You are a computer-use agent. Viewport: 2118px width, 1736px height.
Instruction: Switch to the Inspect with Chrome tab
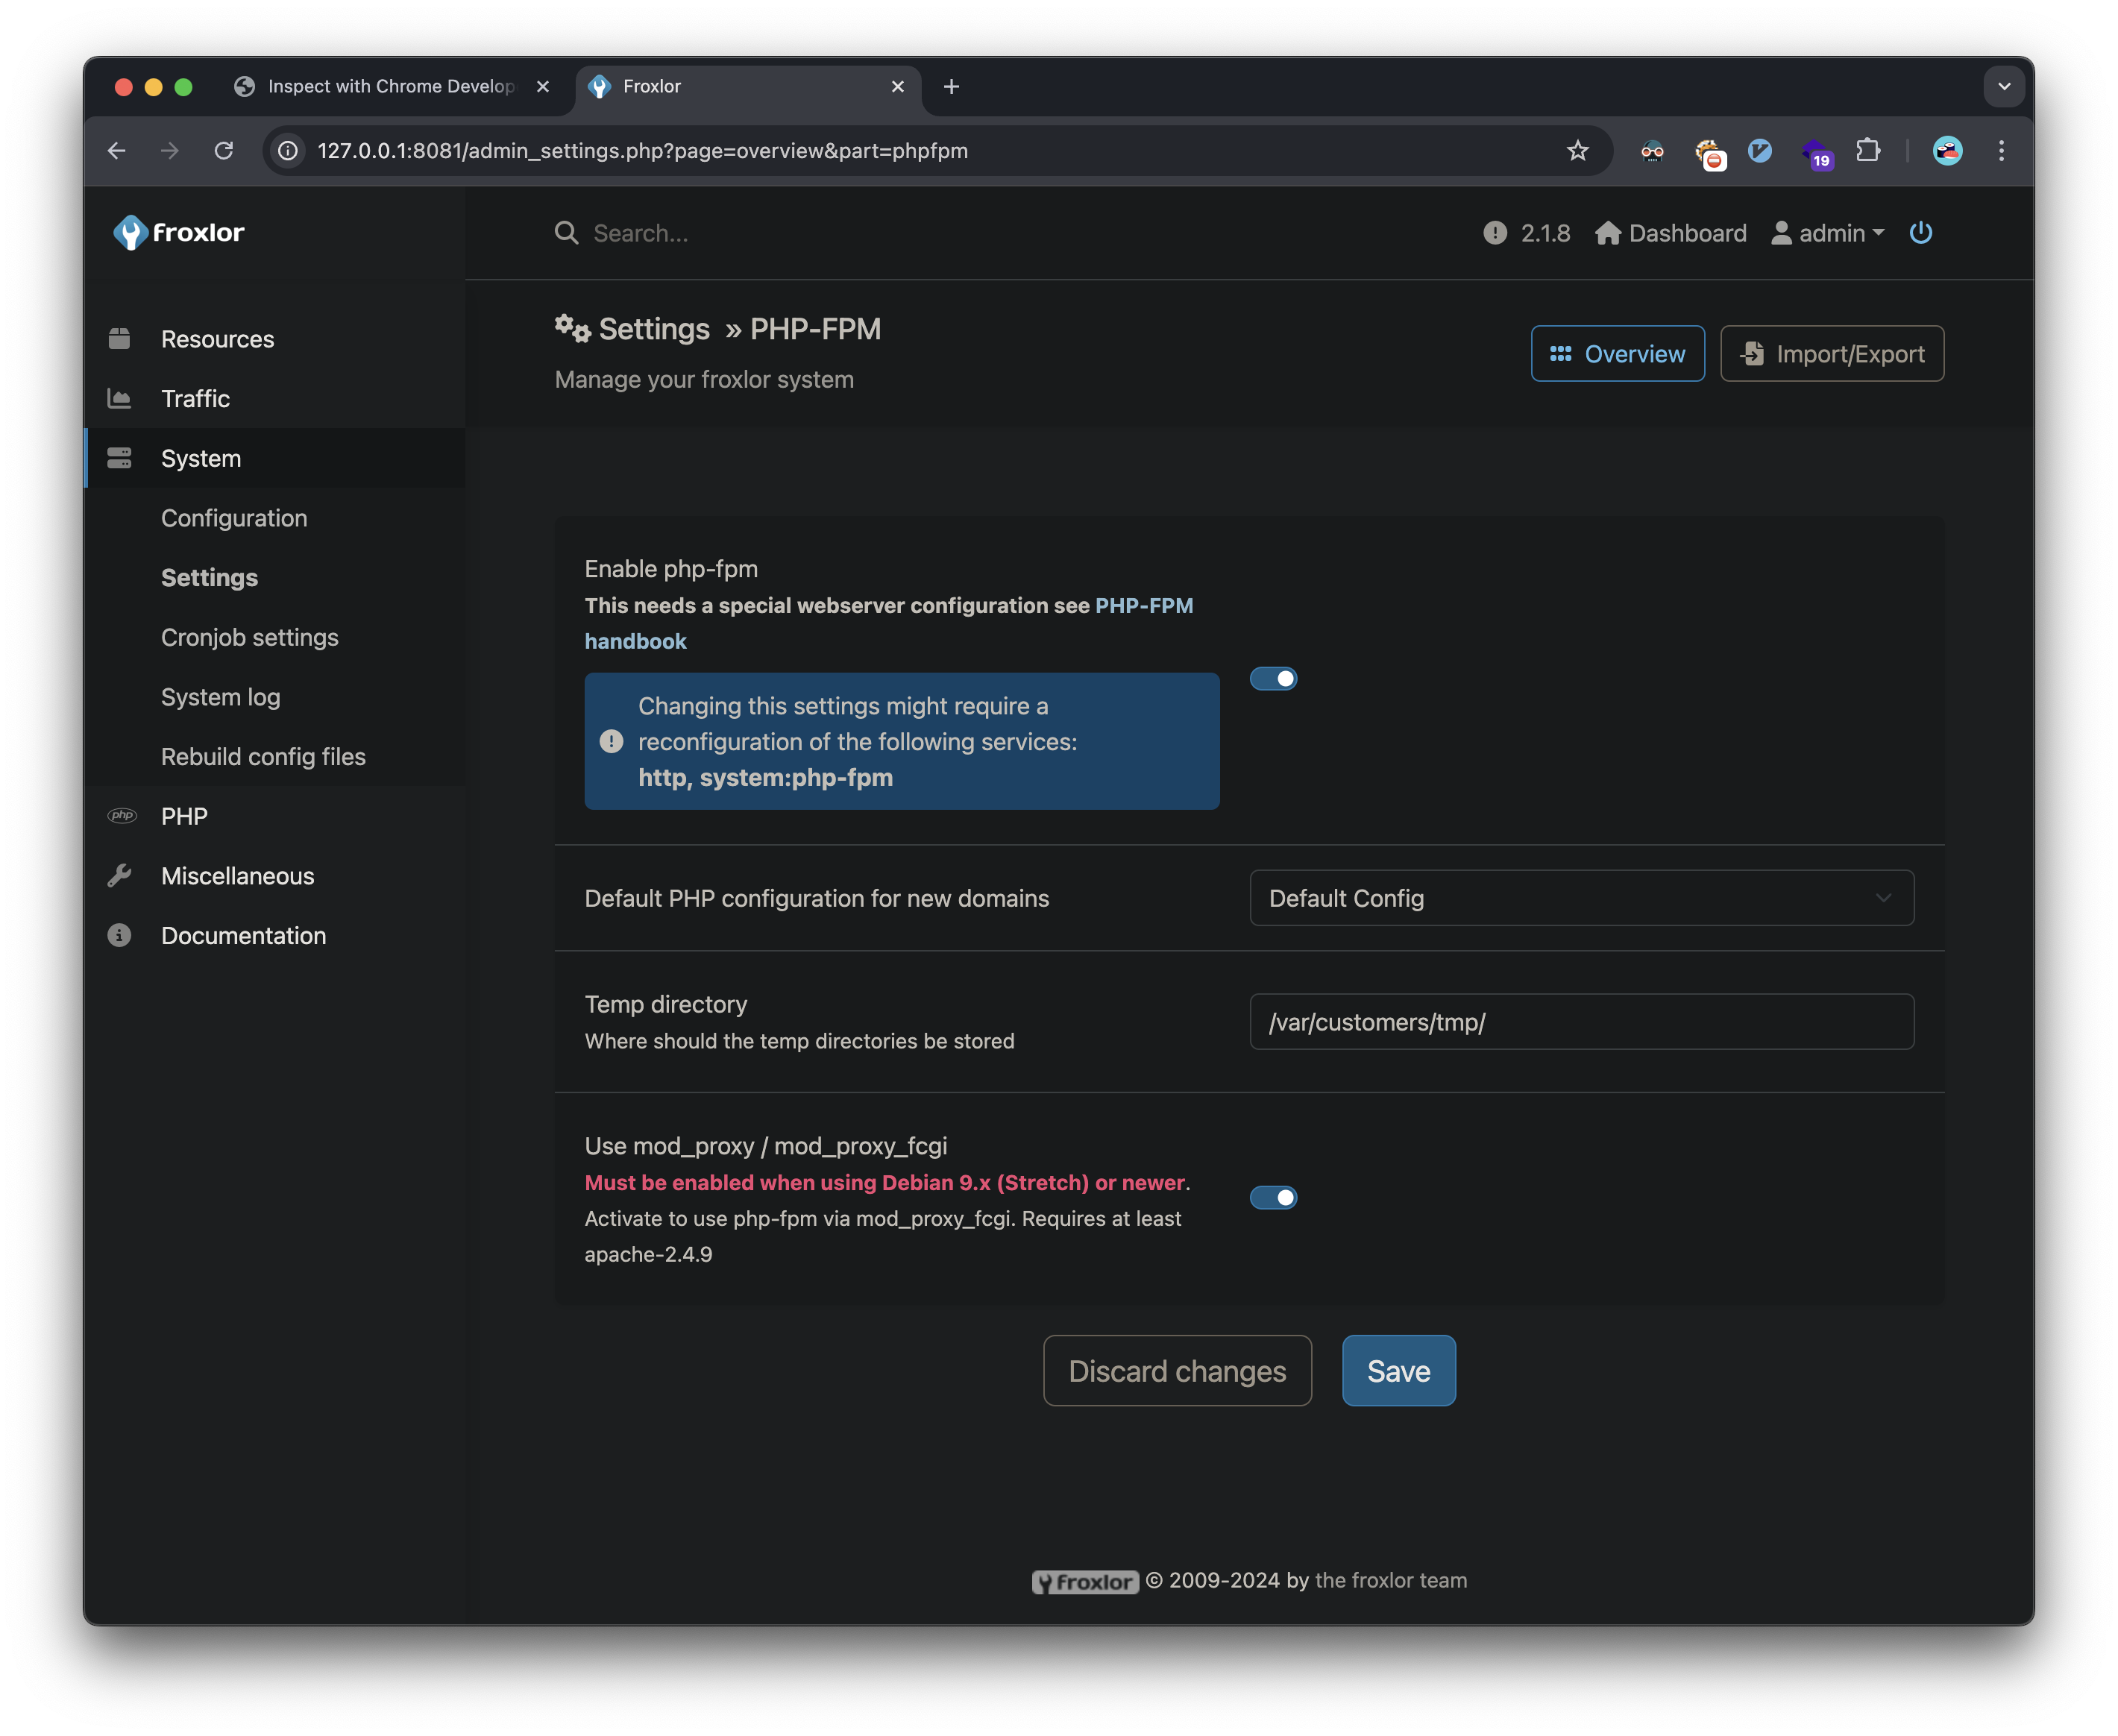(390, 87)
